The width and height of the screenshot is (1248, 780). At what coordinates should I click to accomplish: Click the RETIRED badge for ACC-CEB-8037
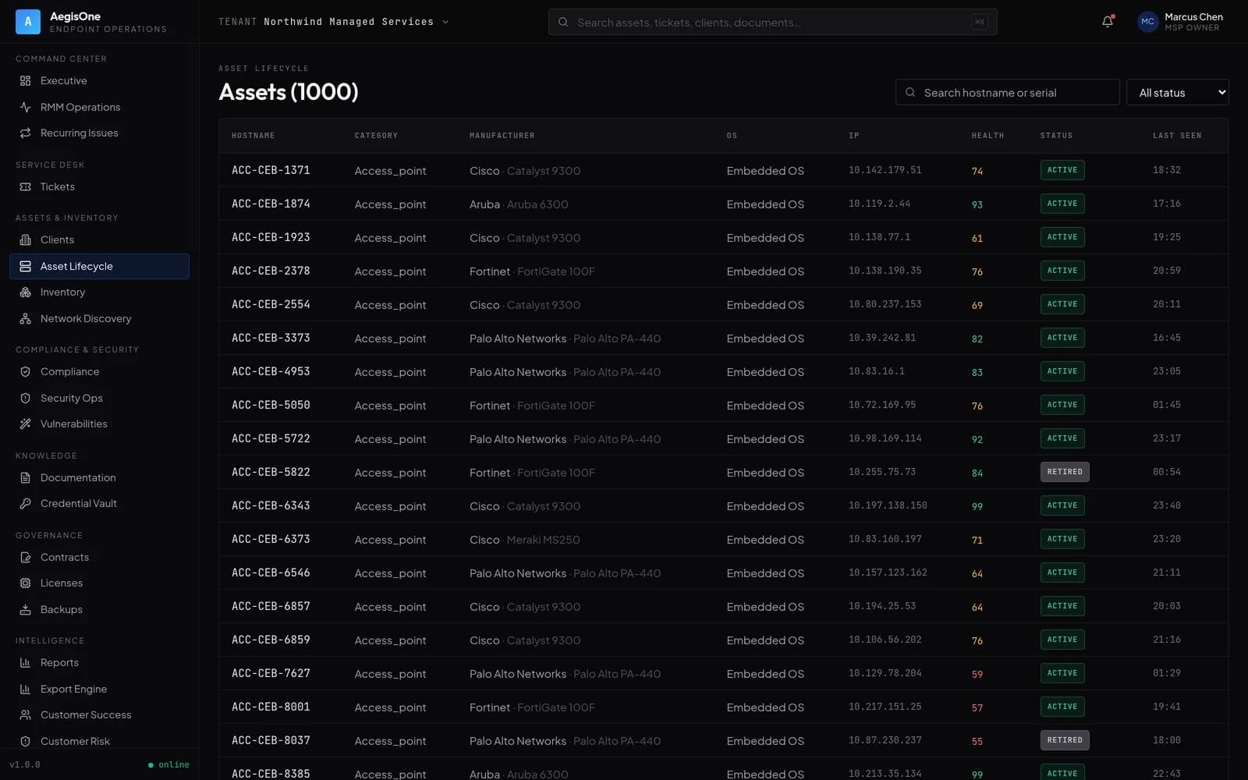[x=1065, y=740]
